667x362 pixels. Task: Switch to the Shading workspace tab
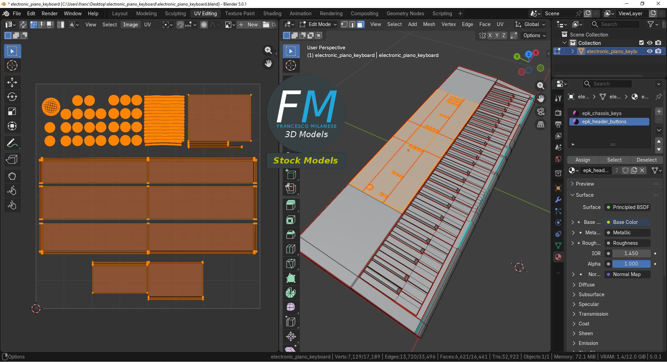click(272, 14)
